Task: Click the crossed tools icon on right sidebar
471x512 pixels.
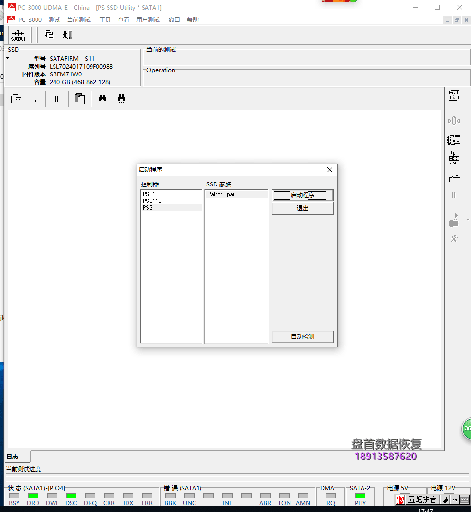Action: (454, 238)
